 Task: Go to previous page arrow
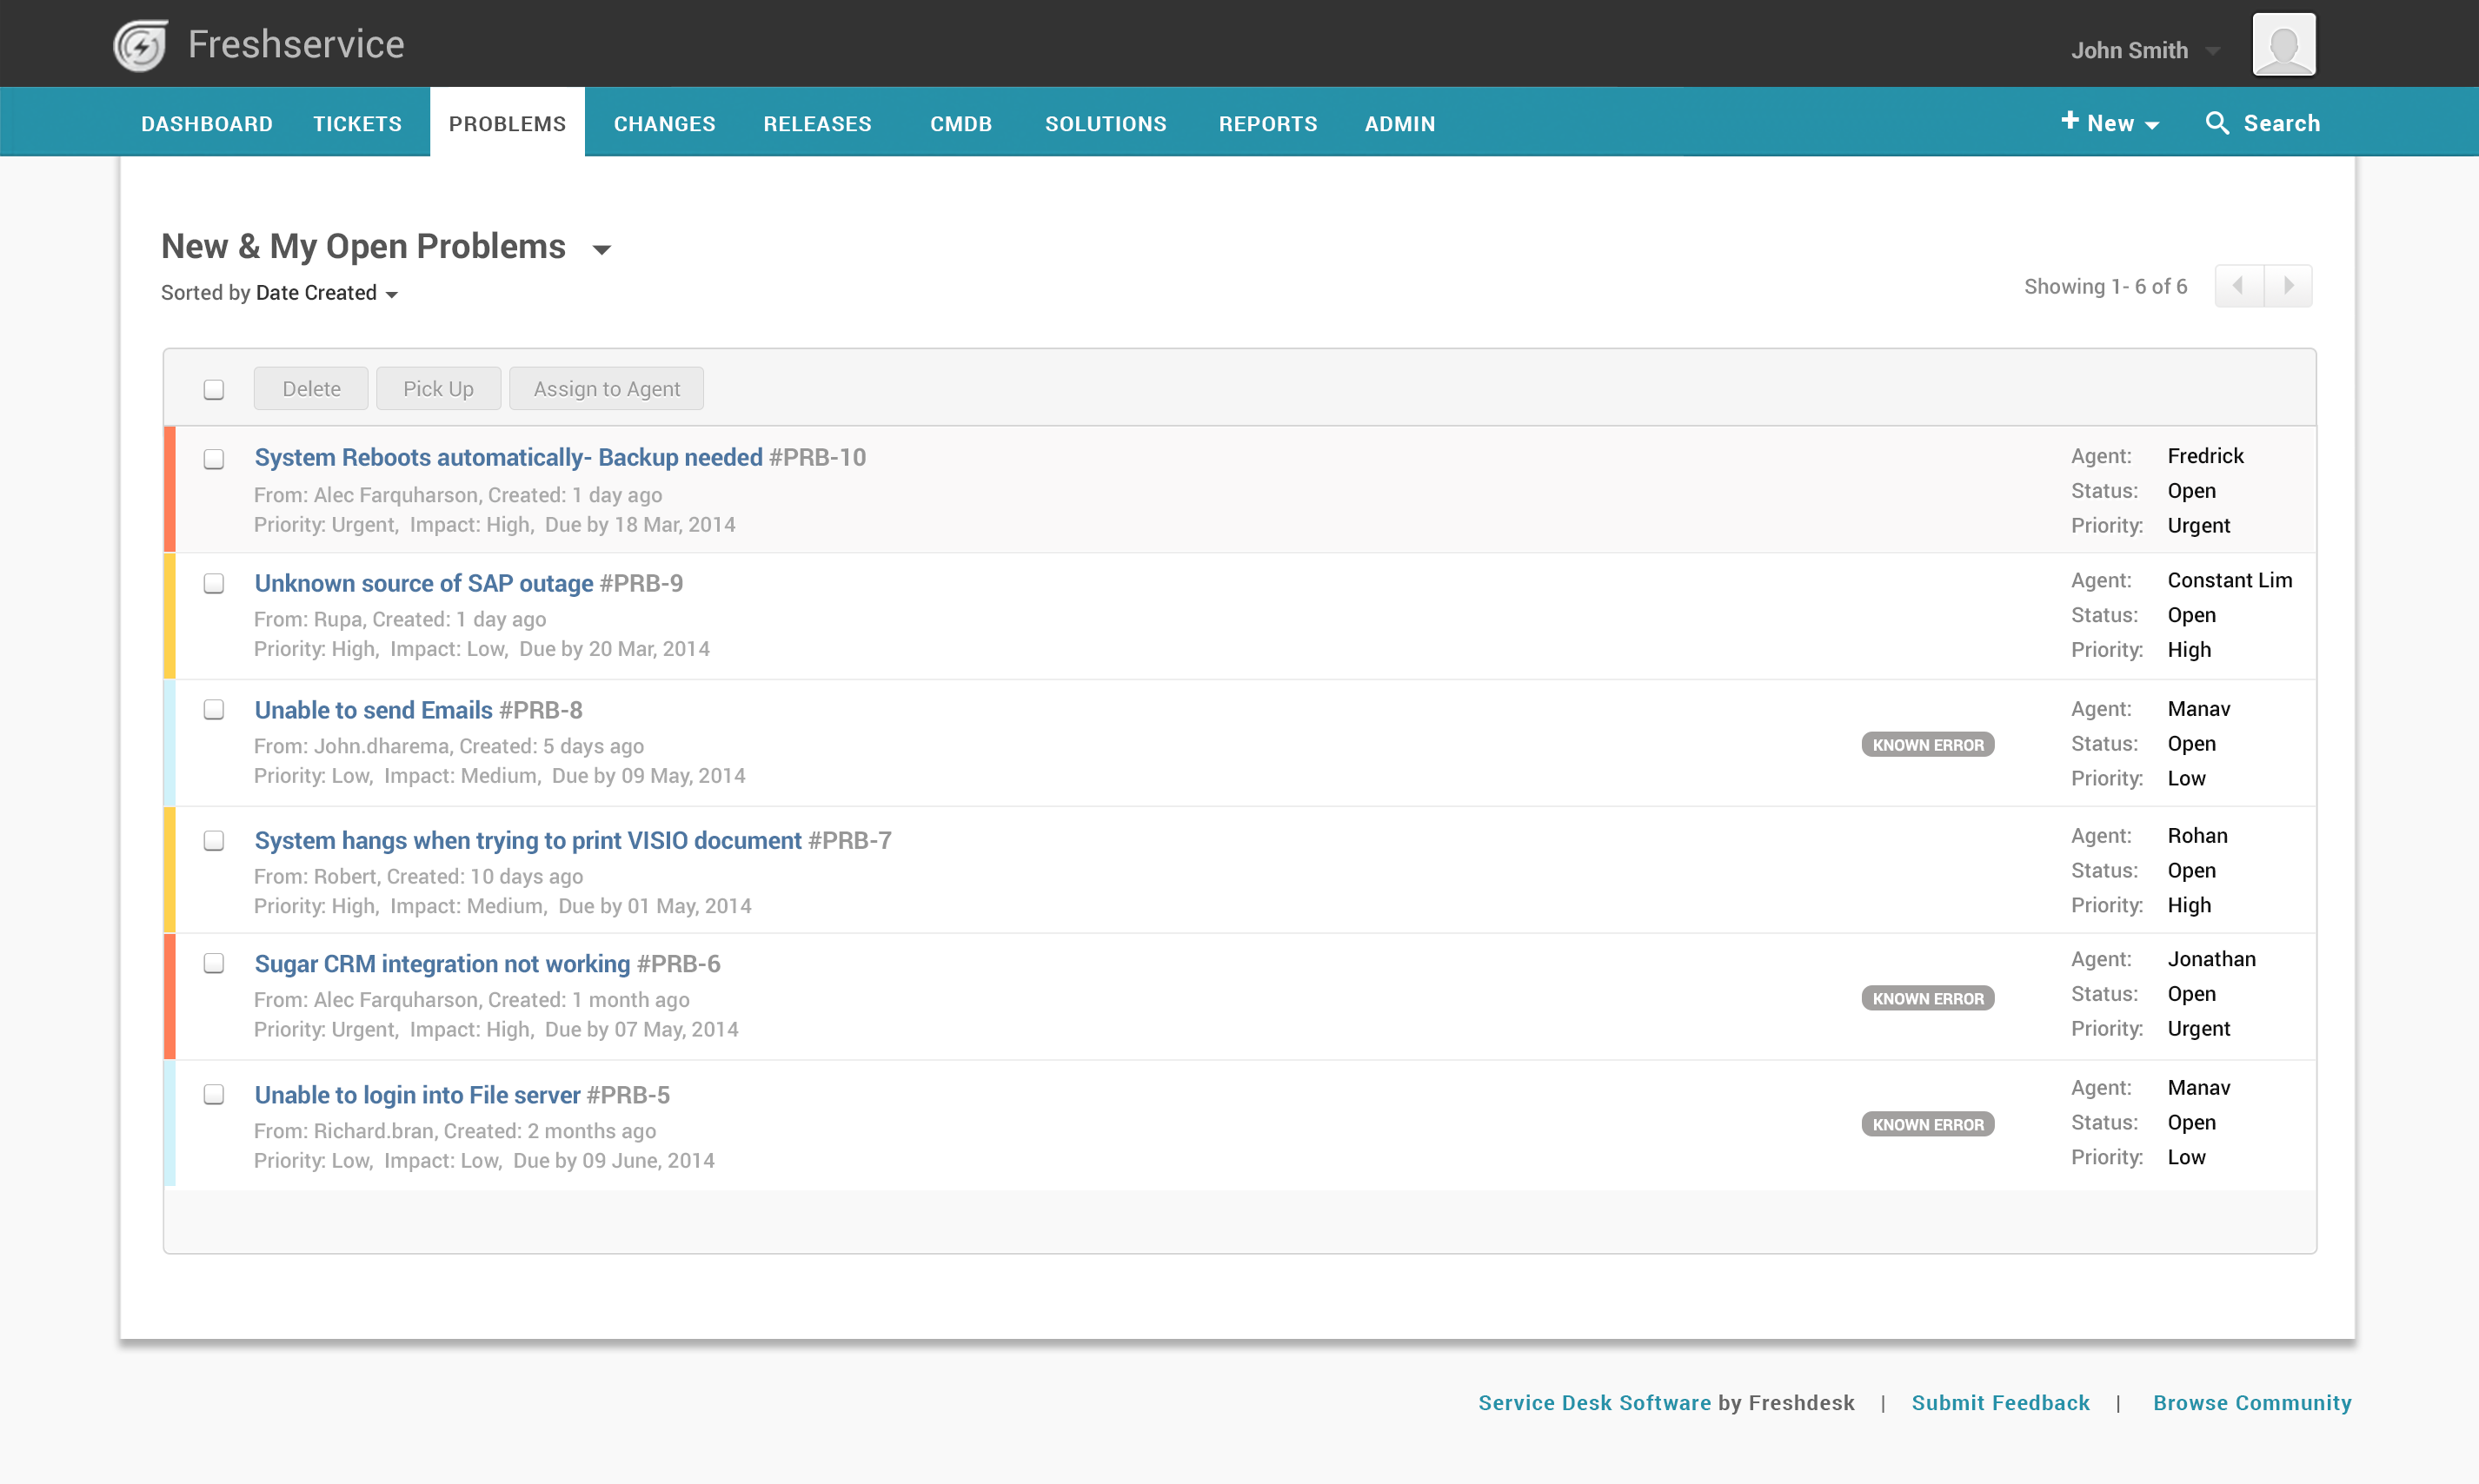tap(2239, 286)
